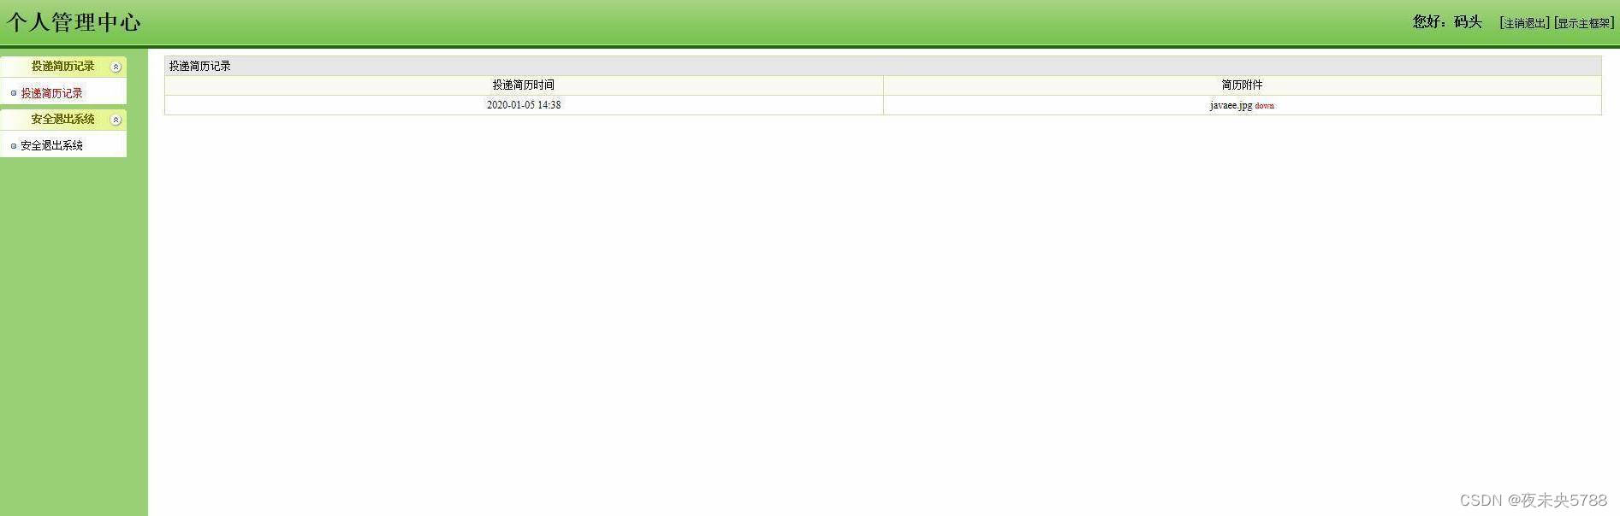Collapse the 安全退出系统 sidebar panel arrow icon
The height and width of the screenshot is (516, 1620).
click(x=116, y=120)
